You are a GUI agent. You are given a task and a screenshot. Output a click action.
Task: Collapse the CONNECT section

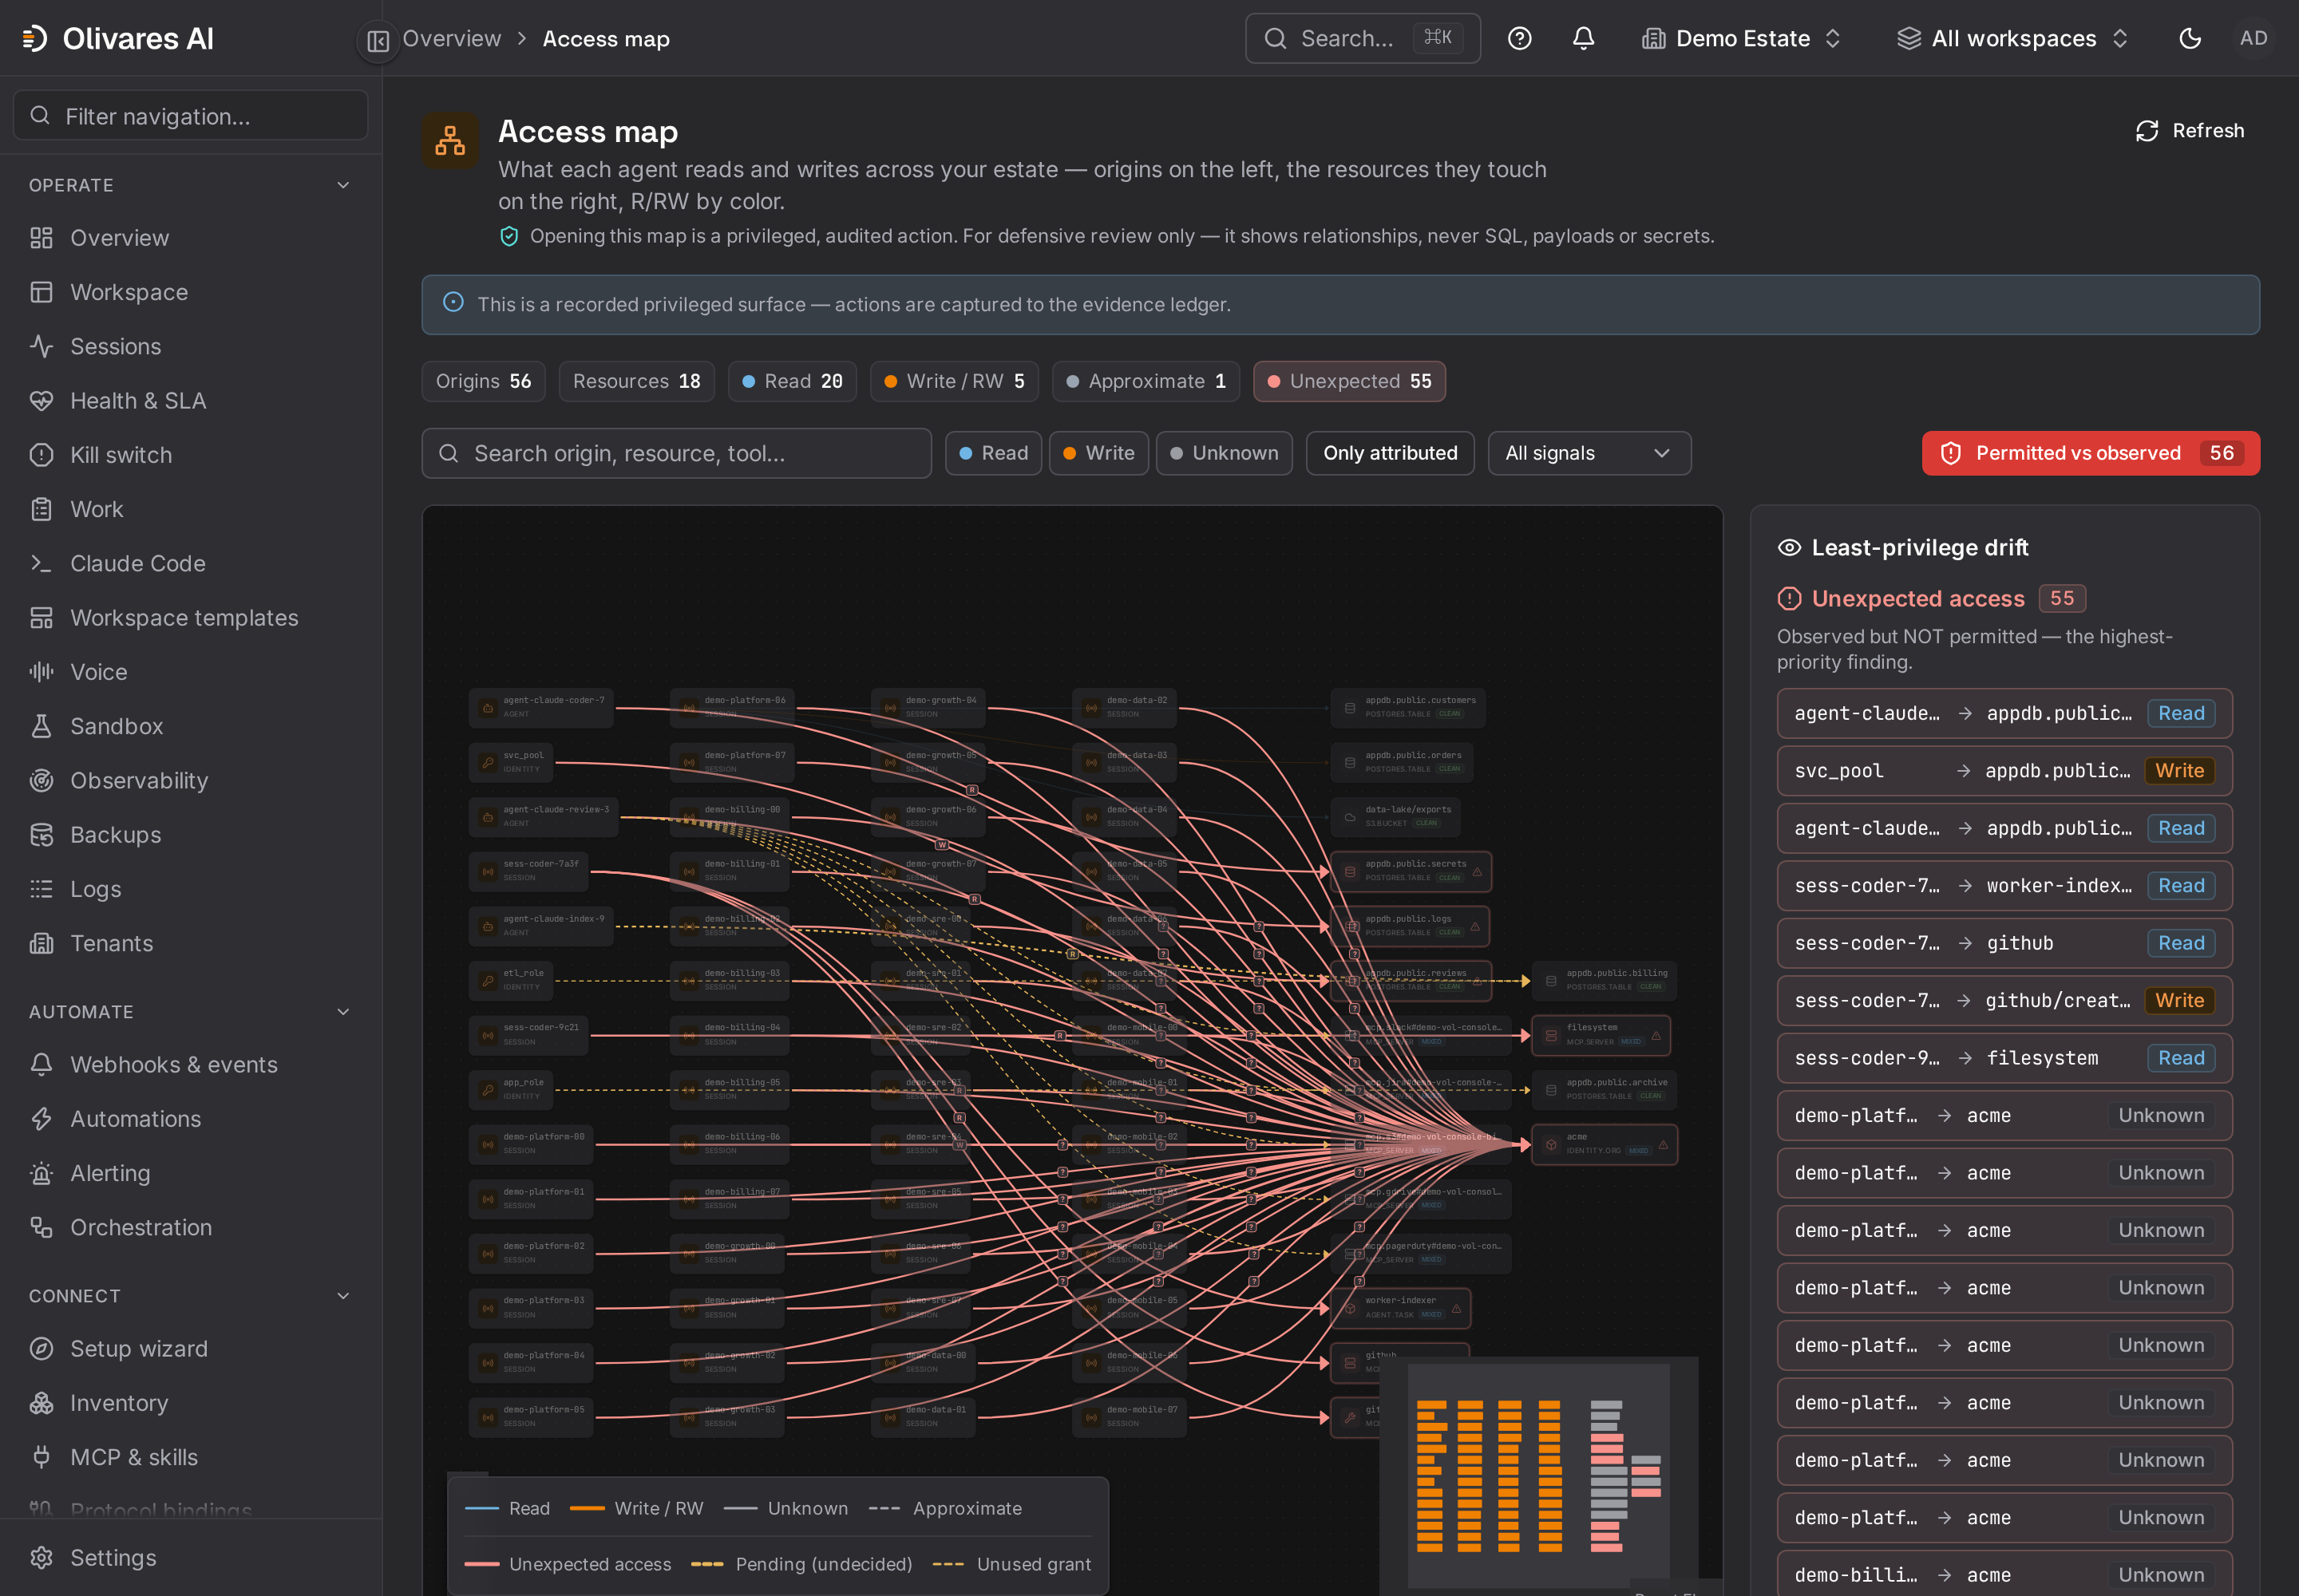tap(190, 1295)
